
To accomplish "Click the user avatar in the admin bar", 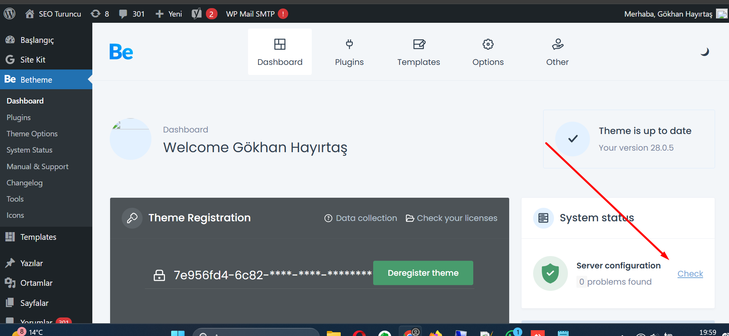I will [x=722, y=14].
